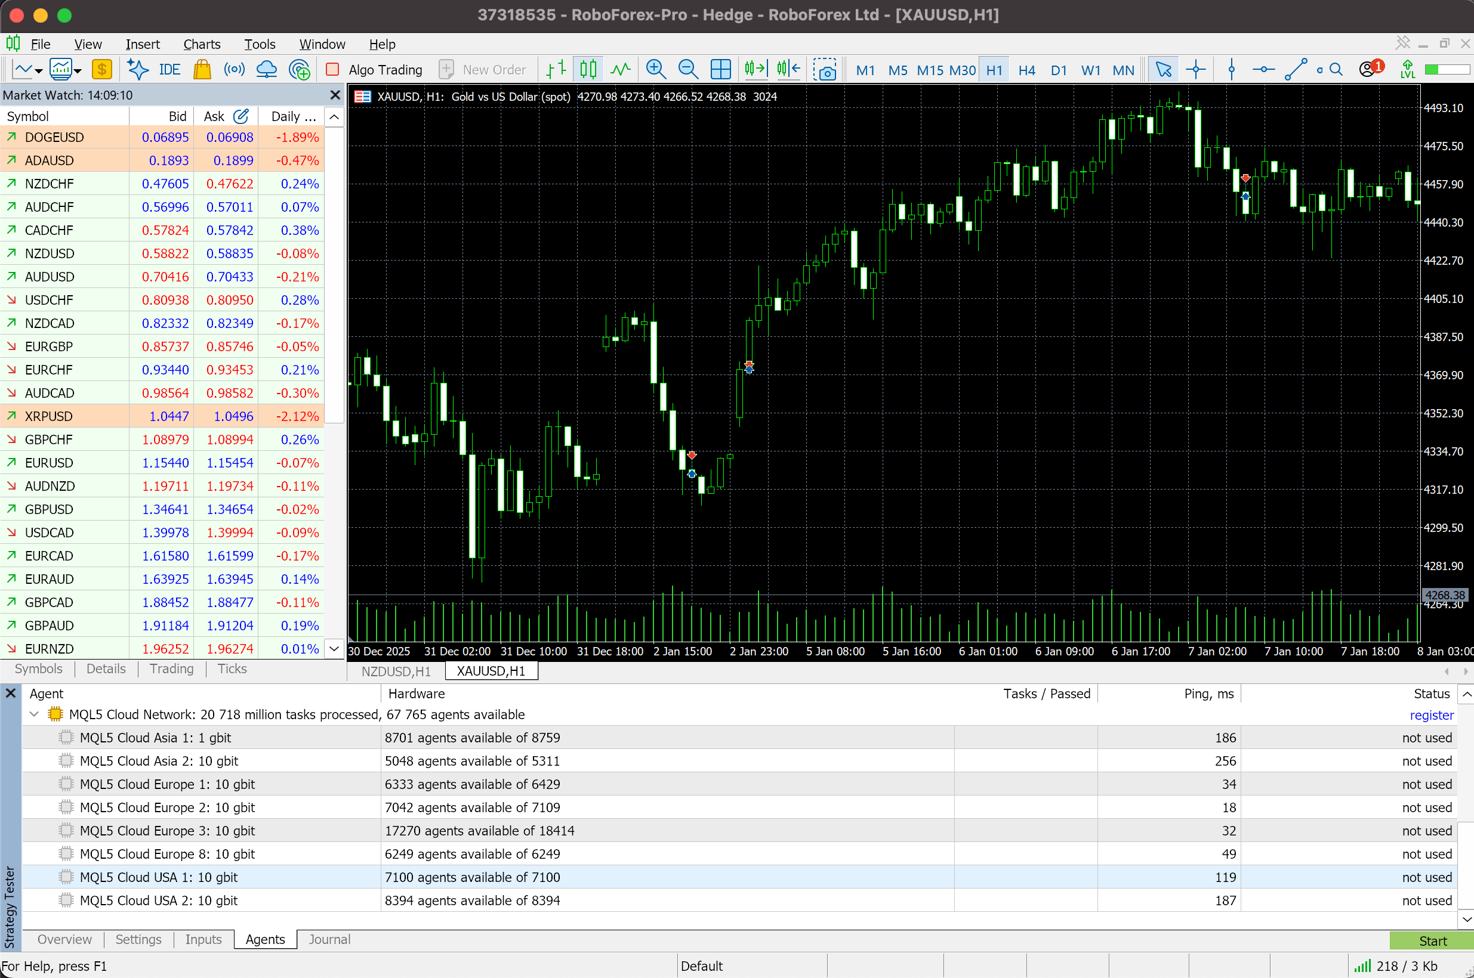Edit Market Watch columns with pencil icon
The image size is (1474, 978).
point(241,116)
